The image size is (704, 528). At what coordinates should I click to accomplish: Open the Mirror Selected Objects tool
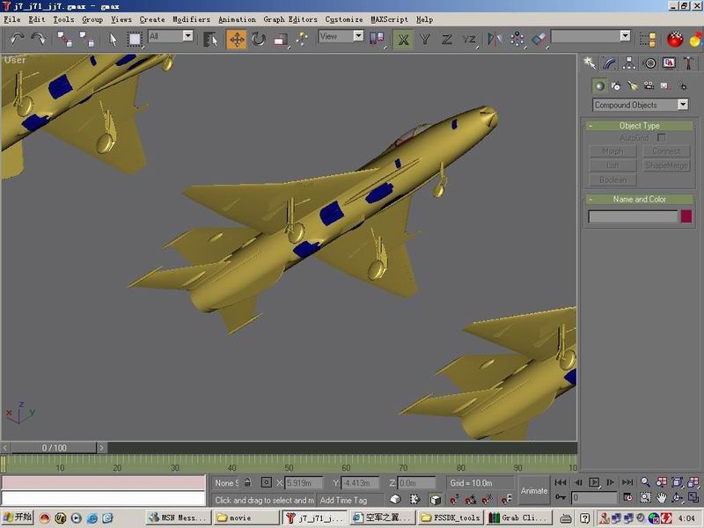point(495,39)
